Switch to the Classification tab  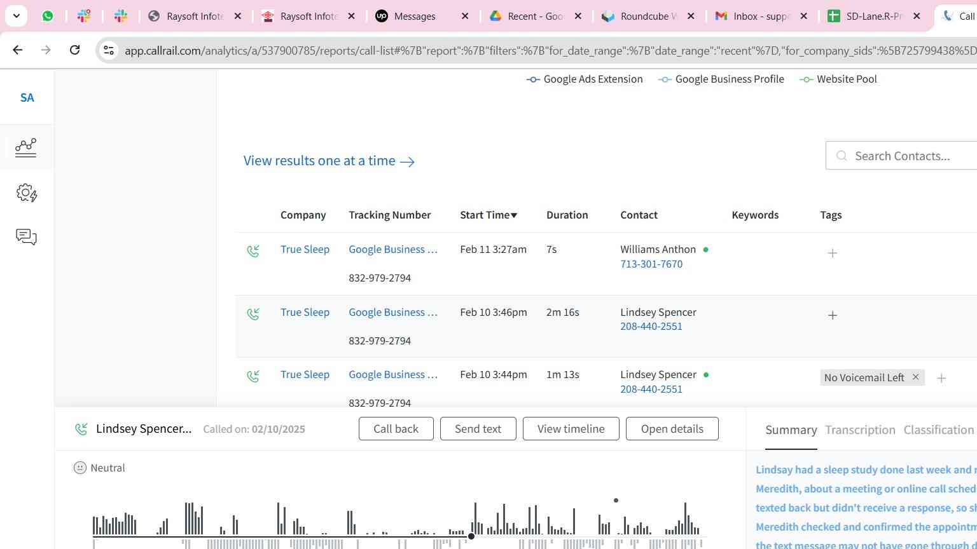pos(939,430)
